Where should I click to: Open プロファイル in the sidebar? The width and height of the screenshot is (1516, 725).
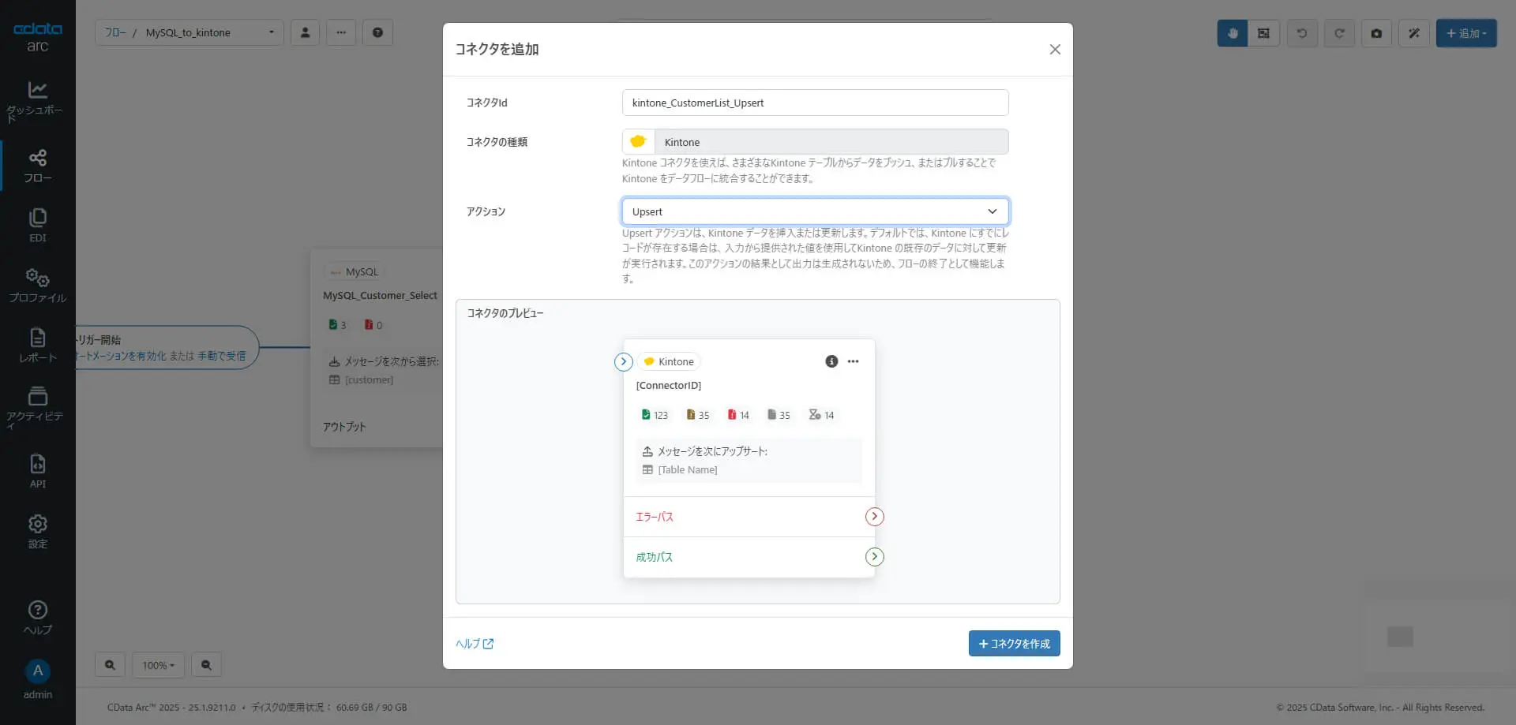click(37, 286)
